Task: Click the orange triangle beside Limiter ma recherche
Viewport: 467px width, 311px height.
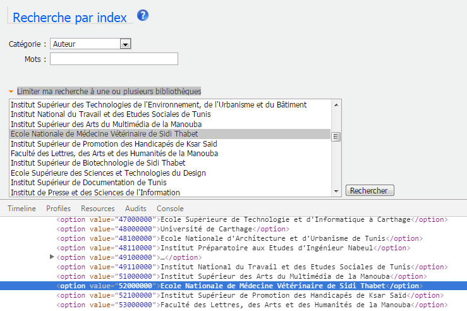Action: click(x=11, y=92)
